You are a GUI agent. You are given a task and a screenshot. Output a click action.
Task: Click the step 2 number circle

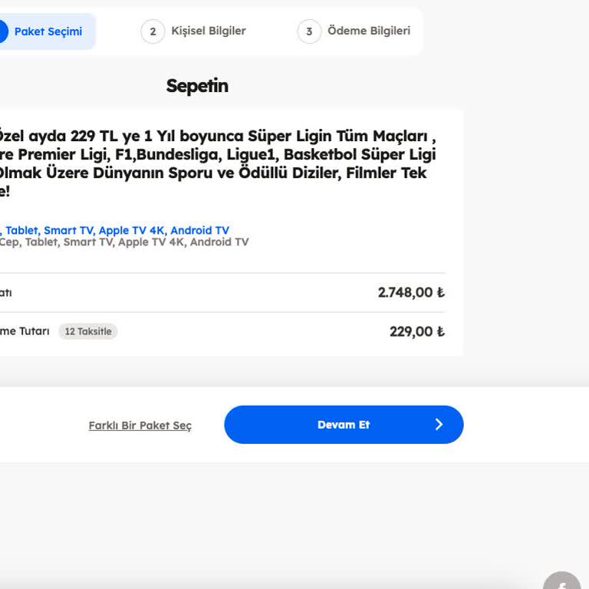click(153, 31)
